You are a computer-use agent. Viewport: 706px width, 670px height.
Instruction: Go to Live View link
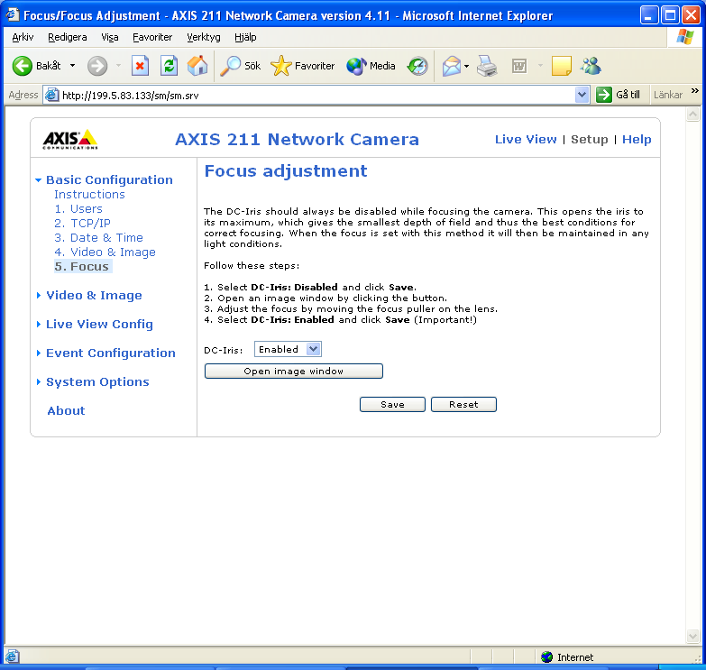tap(526, 140)
